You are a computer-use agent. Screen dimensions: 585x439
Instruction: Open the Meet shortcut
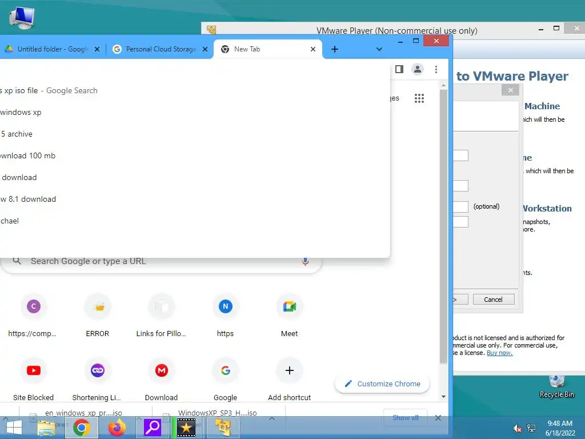290,316
